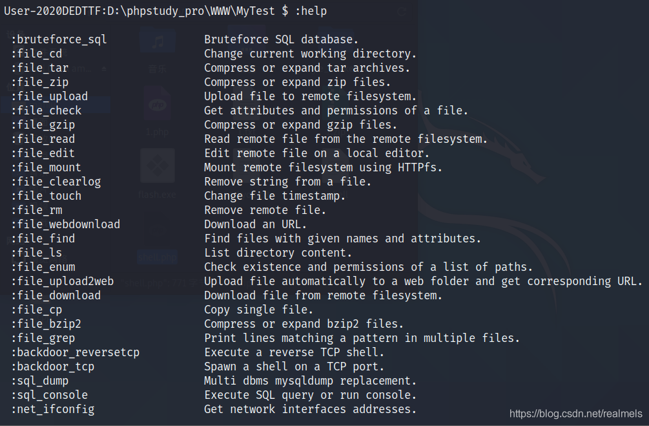Select the :backdoor_tcp command text
Viewport: 649px width, 426px height.
[52, 367]
